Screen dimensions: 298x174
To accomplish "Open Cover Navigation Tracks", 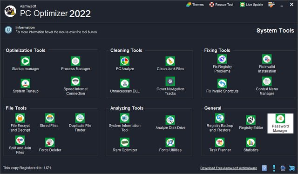I will (170, 86).
